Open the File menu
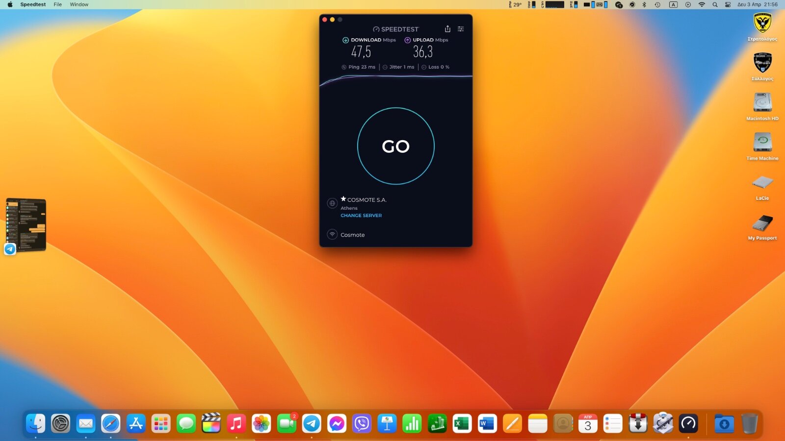 tap(57, 4)
